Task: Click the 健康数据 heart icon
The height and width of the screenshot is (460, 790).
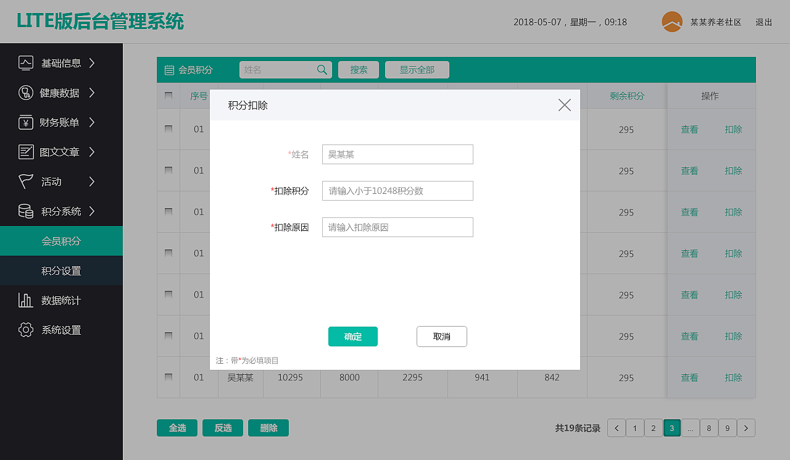Action: click(x=25, y=93)
